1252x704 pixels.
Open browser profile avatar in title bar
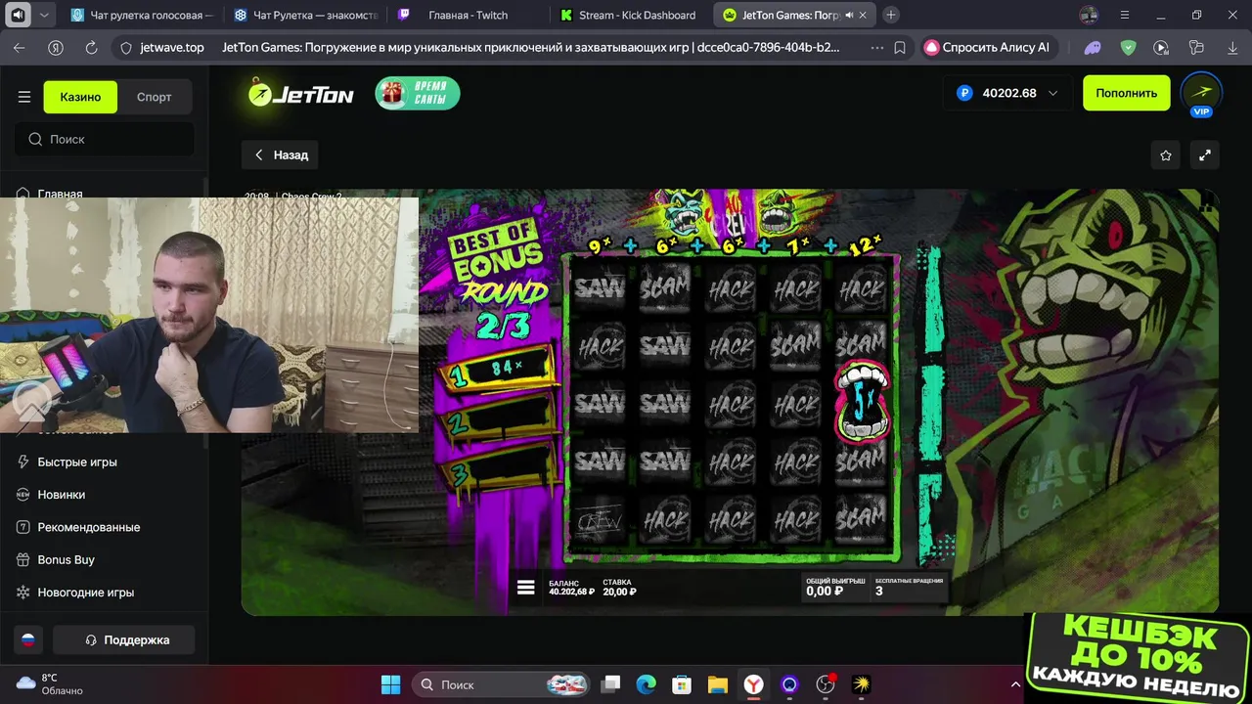click(x=1089, y=15)
